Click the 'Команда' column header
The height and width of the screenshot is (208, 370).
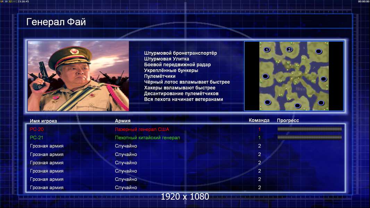259,120
